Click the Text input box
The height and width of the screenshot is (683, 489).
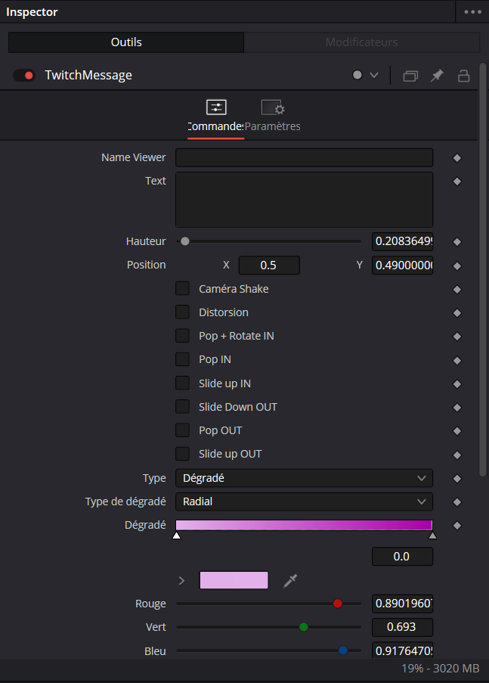(x=304, y=200)
